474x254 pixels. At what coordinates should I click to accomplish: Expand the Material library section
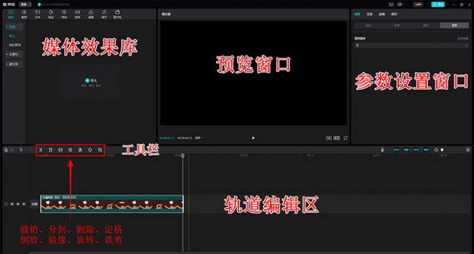pyautogui.click(x=14, y=64)
